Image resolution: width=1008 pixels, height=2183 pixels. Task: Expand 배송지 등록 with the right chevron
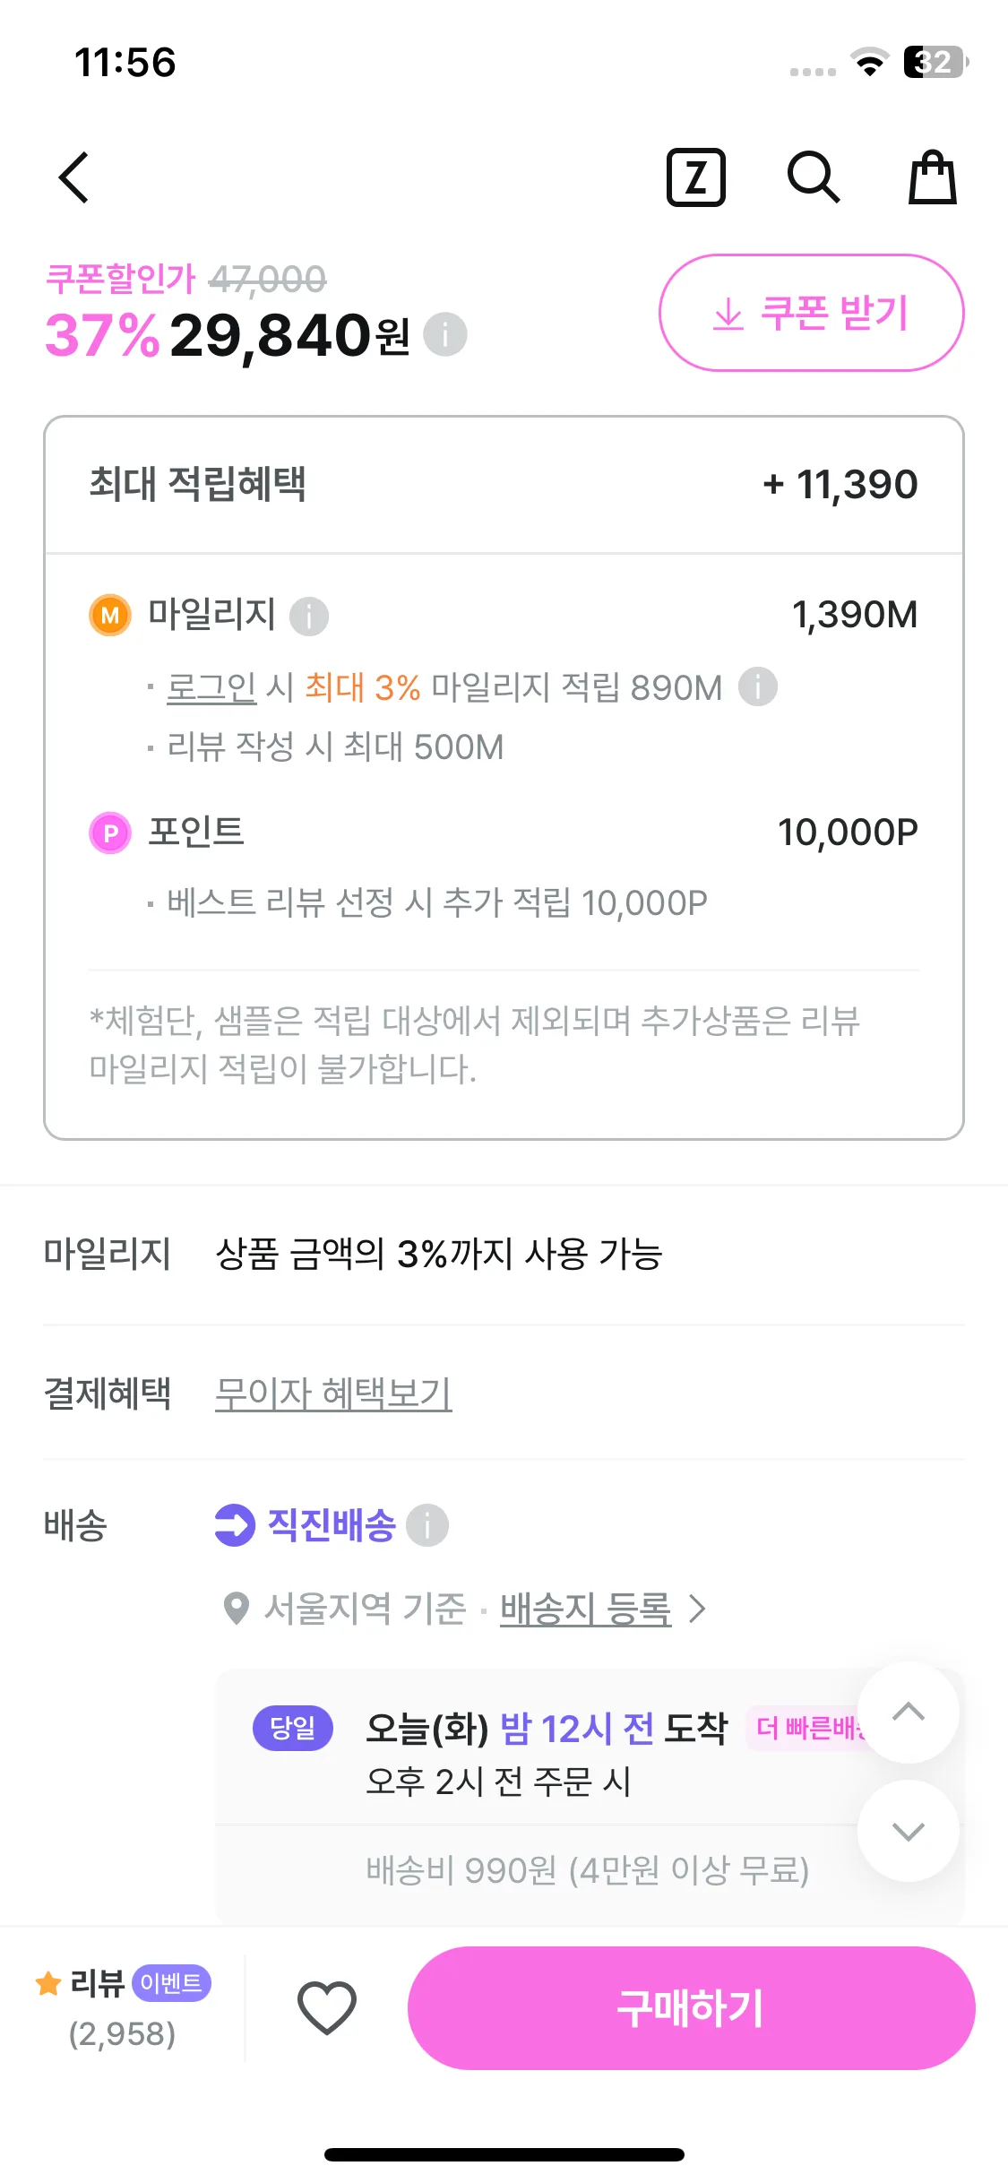tap(697, 1609)
